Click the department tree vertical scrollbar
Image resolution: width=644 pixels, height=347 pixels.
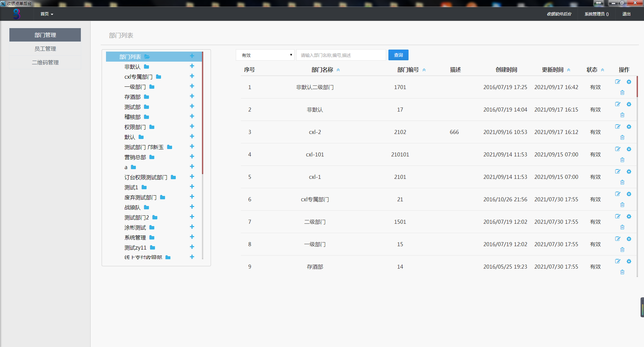click(x=203, y=113)
